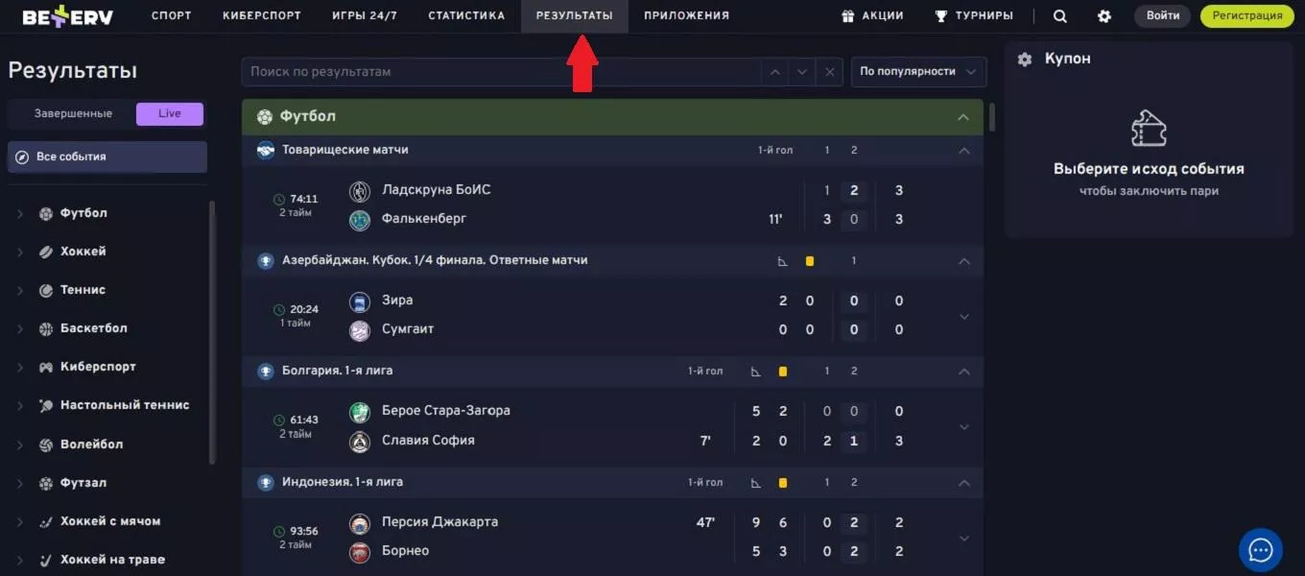Open settings via the gear icon
This screenshot has width=1305, height=576.
point(1104,16)
